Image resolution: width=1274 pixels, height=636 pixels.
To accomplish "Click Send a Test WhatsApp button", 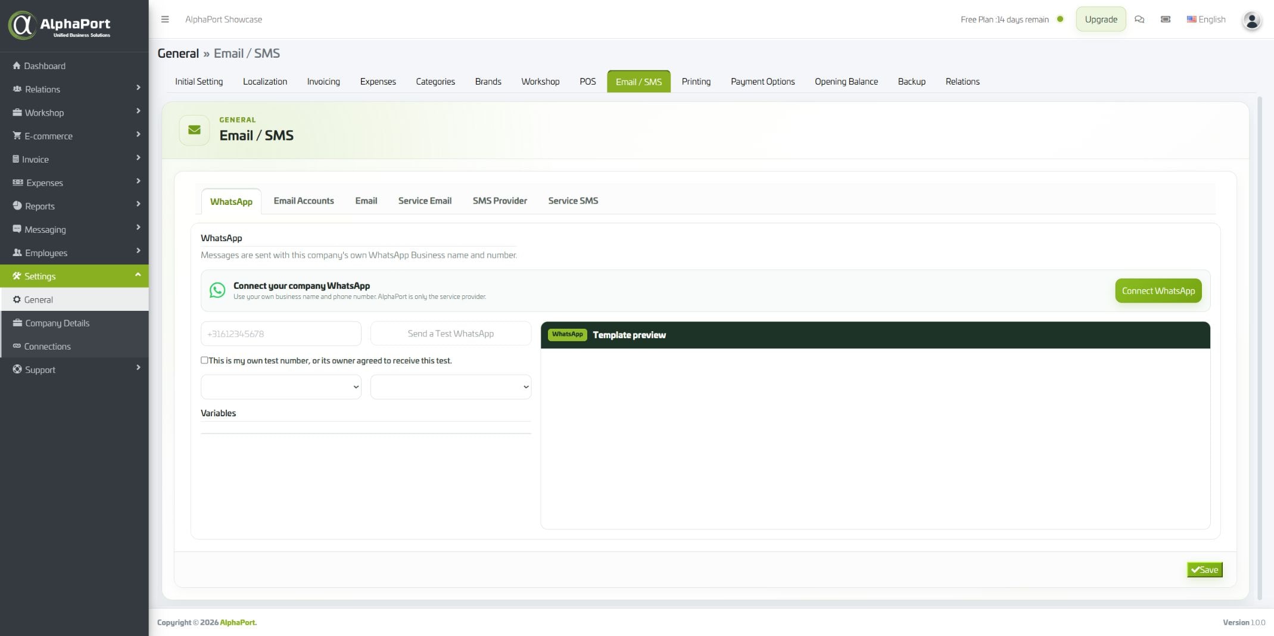I will tap(451, 333).
